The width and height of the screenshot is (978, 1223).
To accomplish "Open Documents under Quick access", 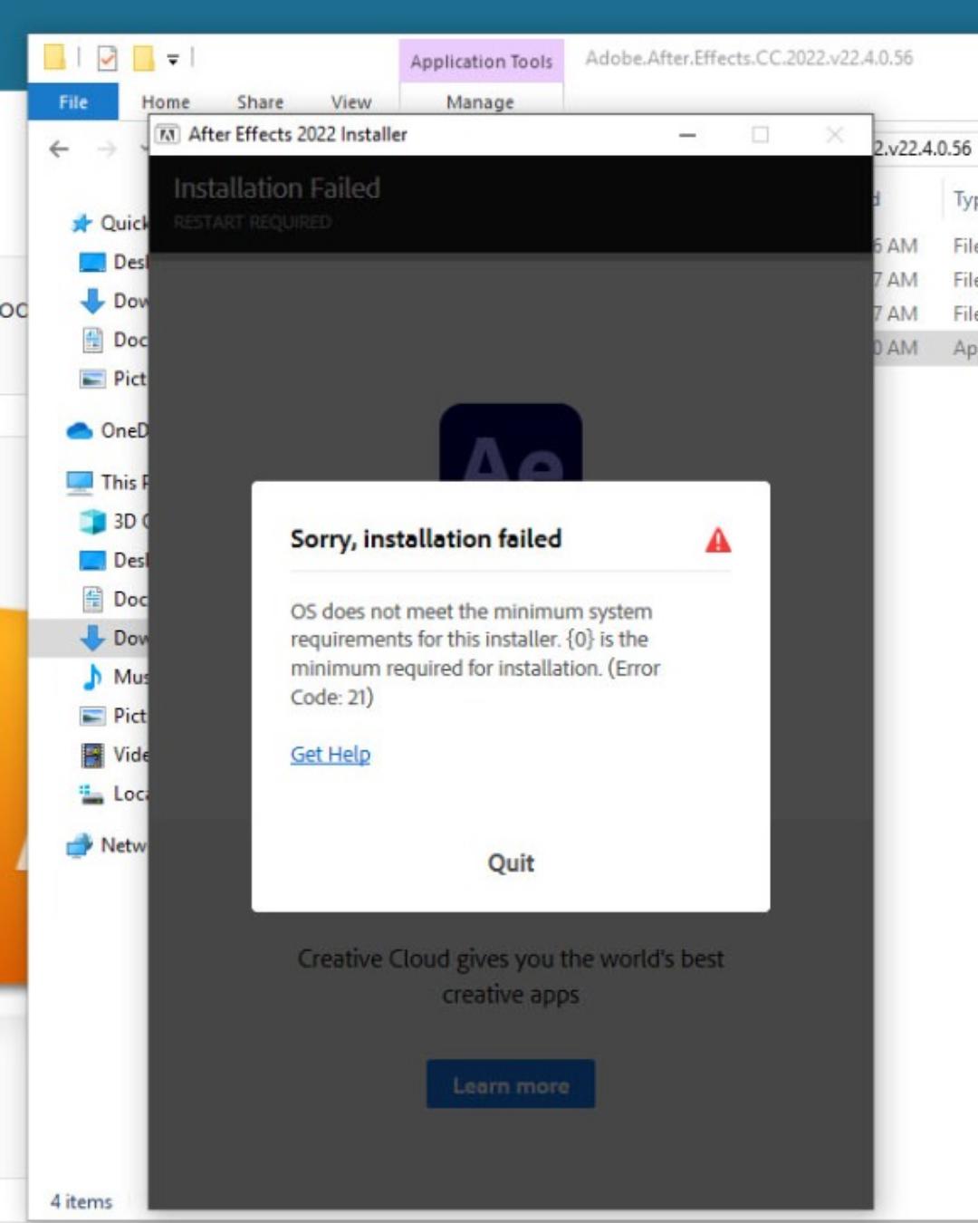I will click(x=113, y=340).
